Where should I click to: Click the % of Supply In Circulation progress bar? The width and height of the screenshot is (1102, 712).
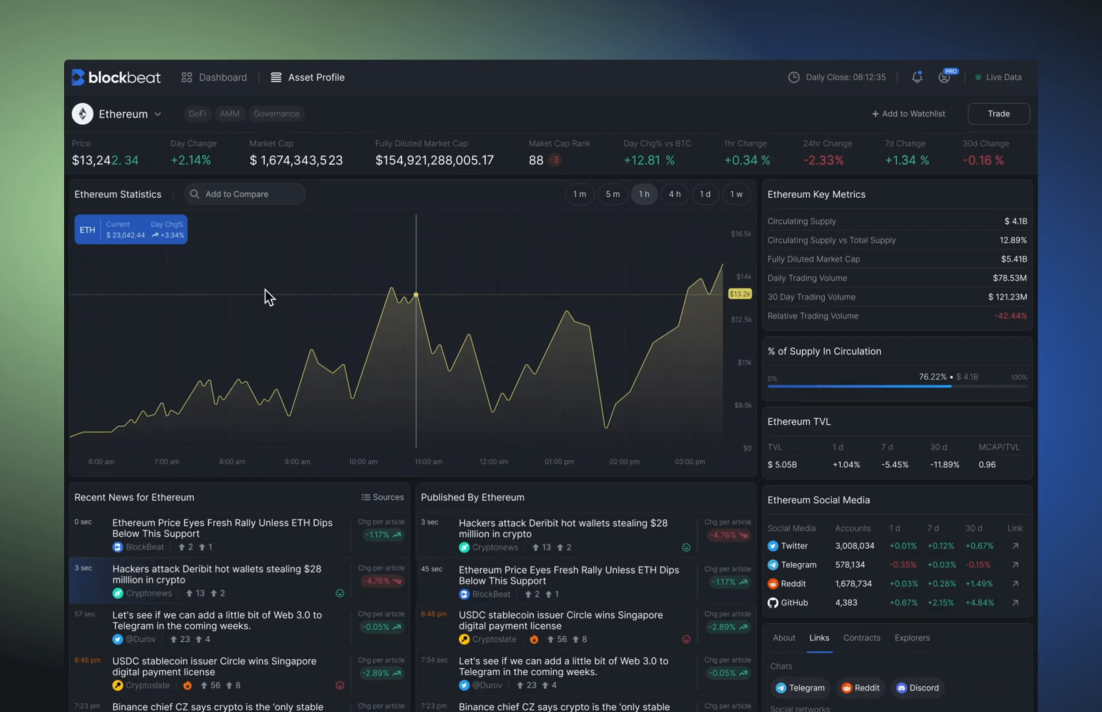(x=897, y=386)
